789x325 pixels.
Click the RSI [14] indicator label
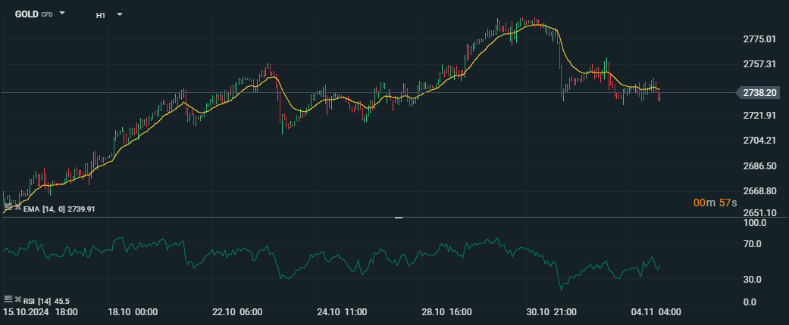click(38, 301)
